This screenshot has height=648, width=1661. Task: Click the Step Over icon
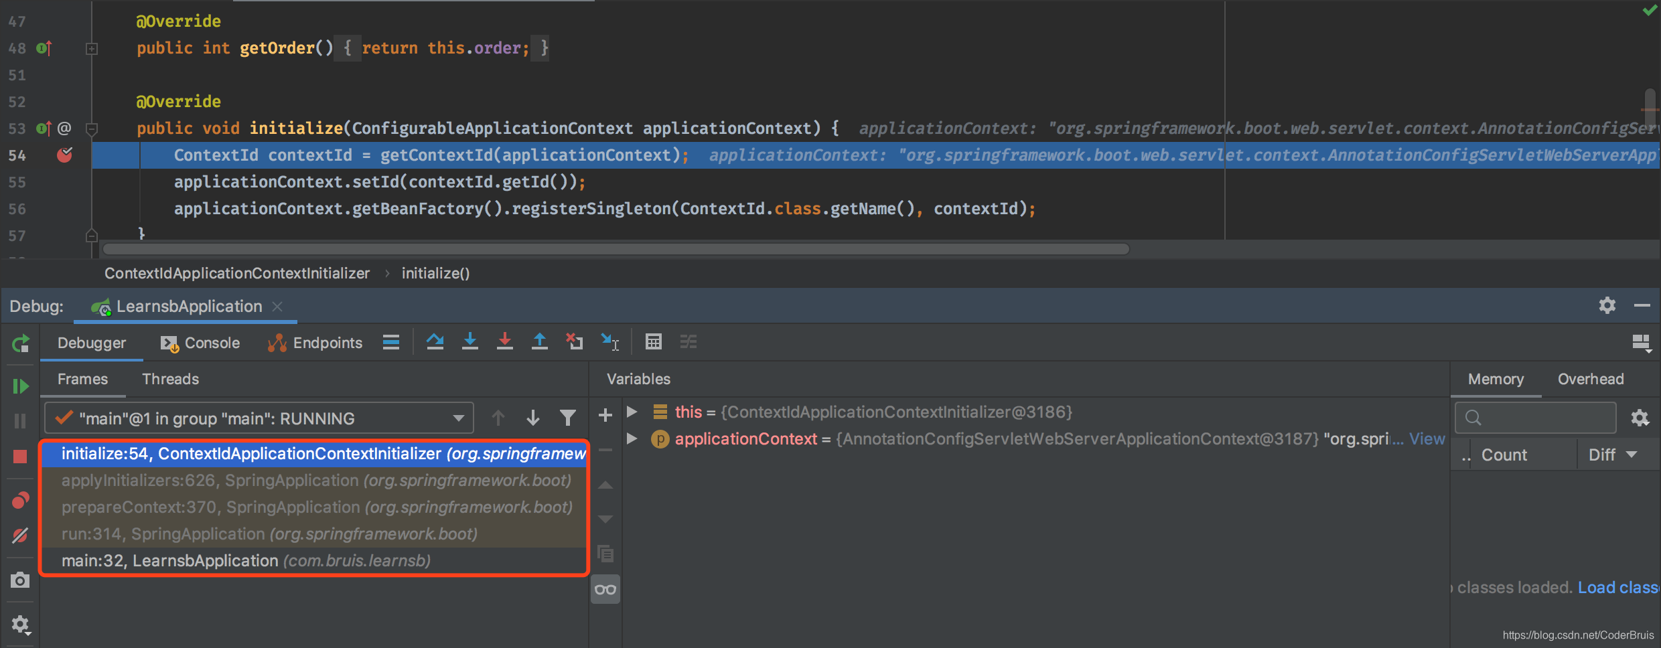pos(435,342)
